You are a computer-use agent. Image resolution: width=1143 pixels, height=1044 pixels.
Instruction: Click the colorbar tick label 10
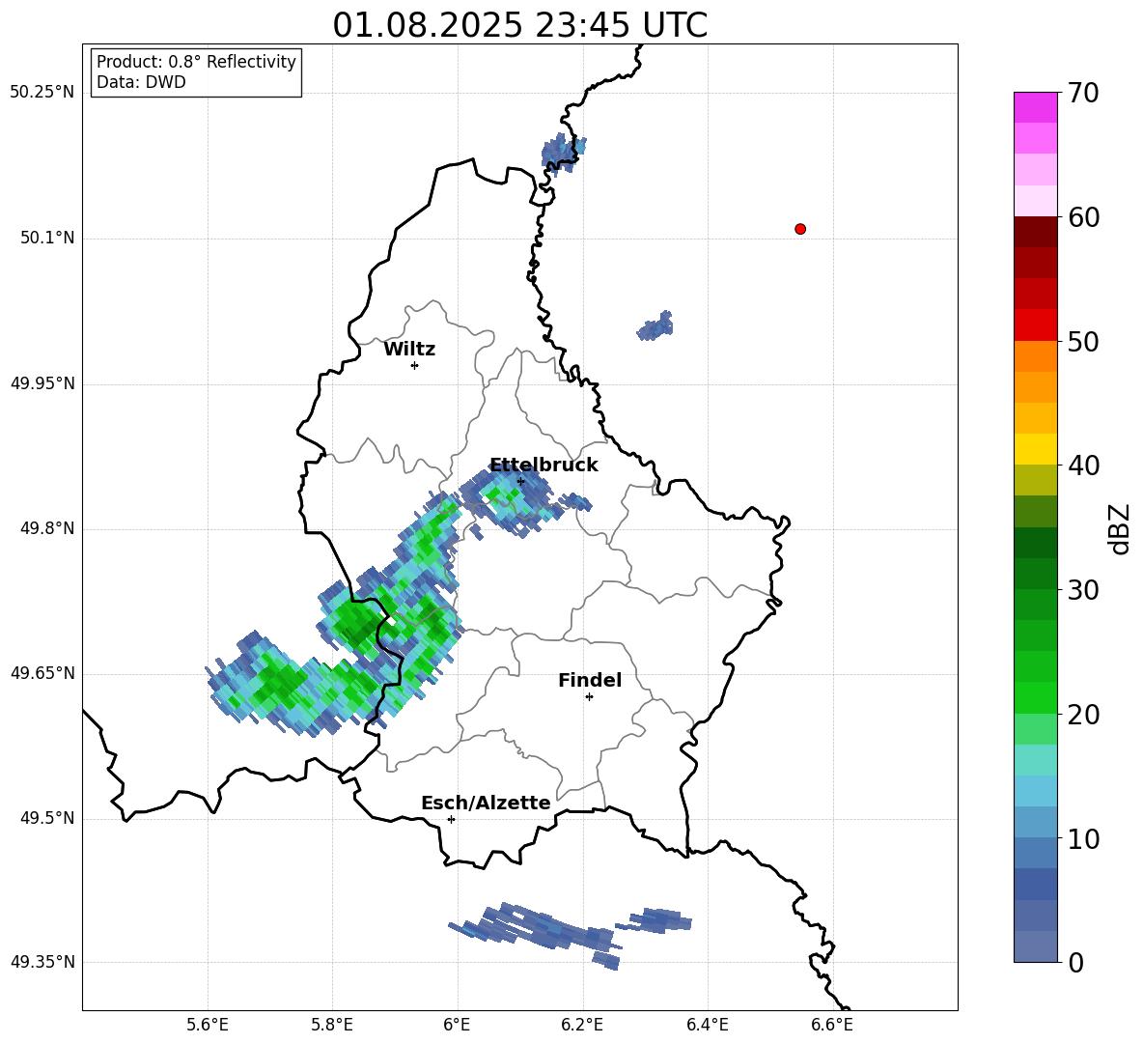pos(1083,838)
